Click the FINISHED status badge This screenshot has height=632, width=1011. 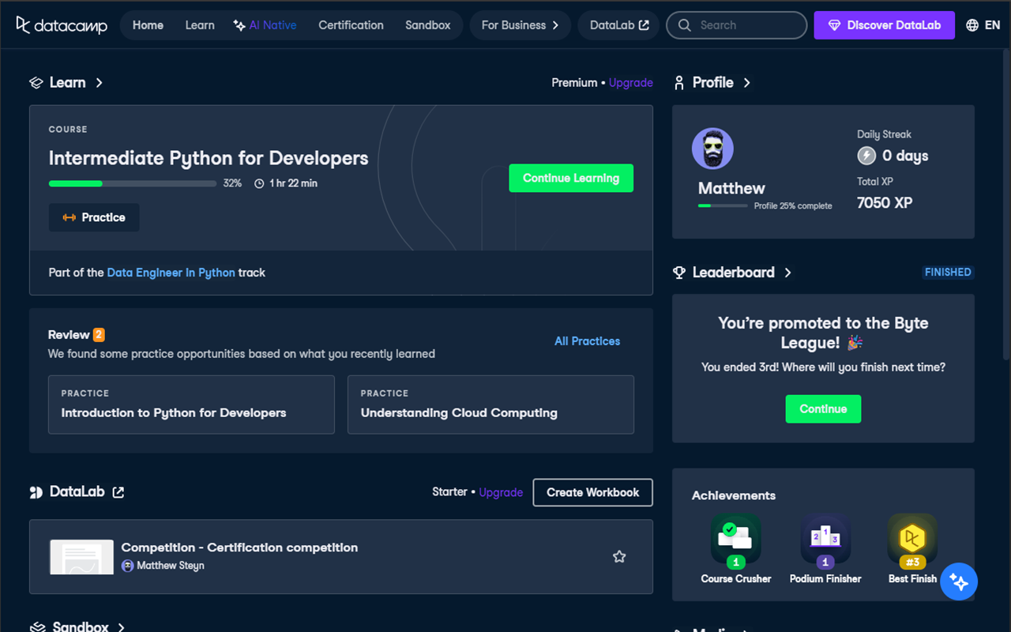click(948, 272)
